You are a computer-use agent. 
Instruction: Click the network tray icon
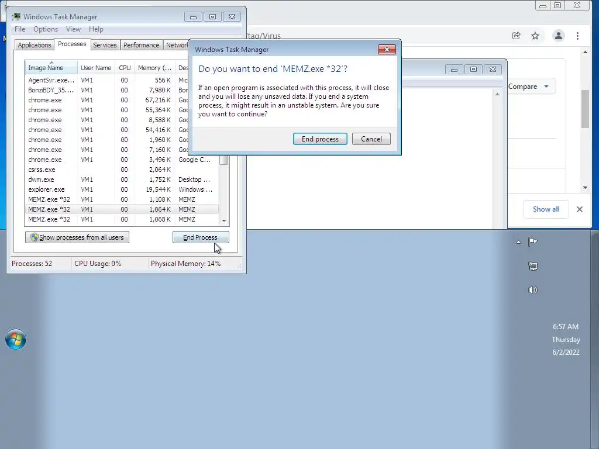pos(532,266)
